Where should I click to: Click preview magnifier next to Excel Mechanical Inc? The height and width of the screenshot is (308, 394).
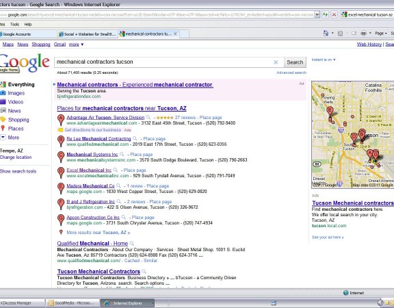point(116,170)
